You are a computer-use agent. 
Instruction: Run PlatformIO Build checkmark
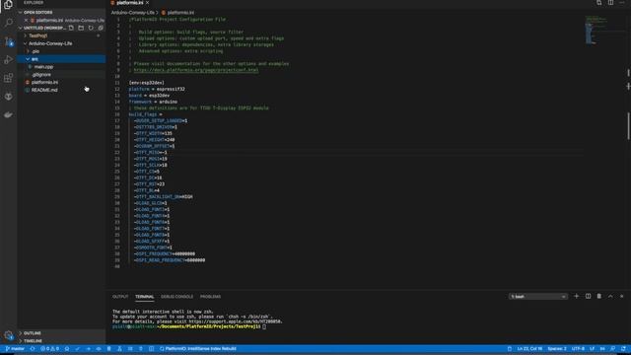coord(77,348)
